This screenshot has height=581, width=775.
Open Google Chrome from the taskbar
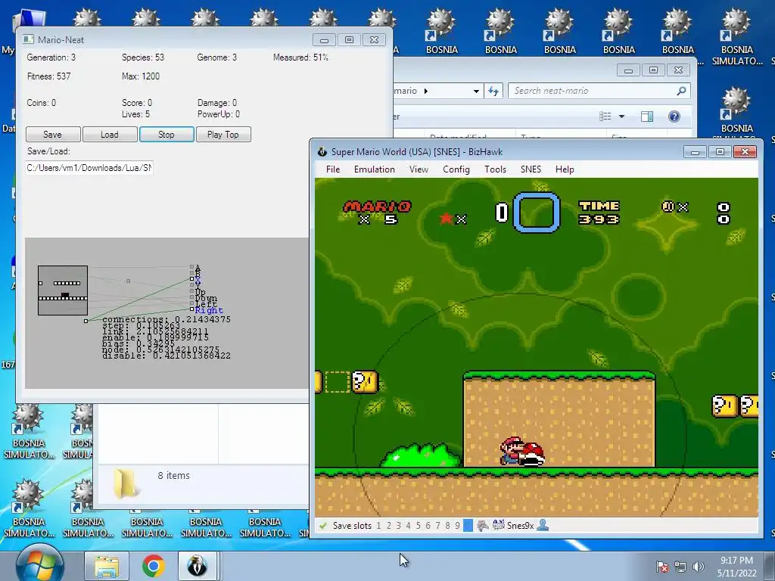[x=154, y=566]
